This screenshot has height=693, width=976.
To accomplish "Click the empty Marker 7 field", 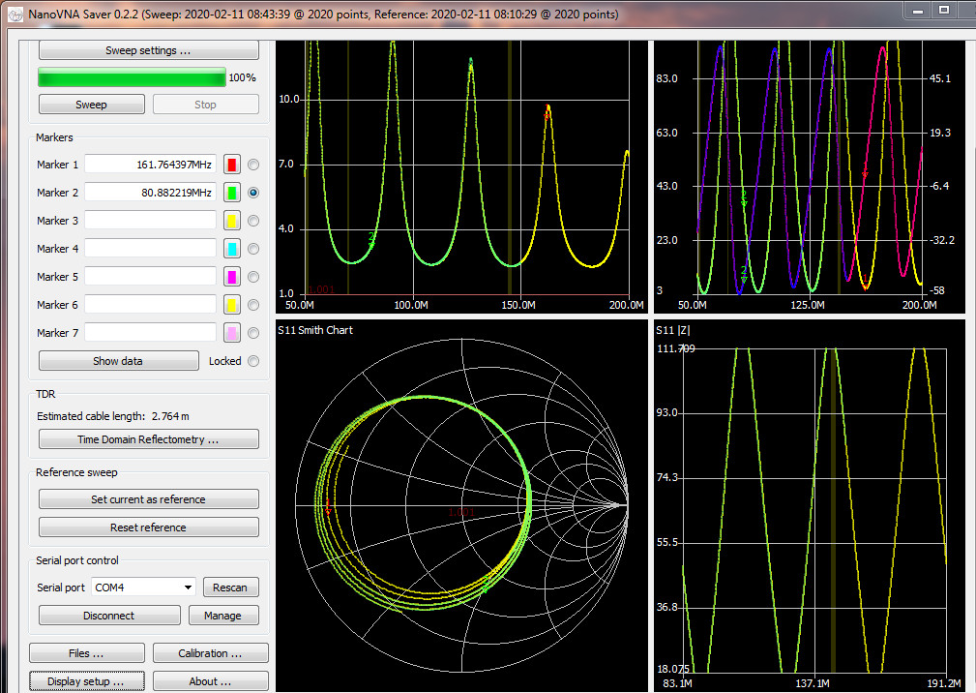I will click(151, 333).
